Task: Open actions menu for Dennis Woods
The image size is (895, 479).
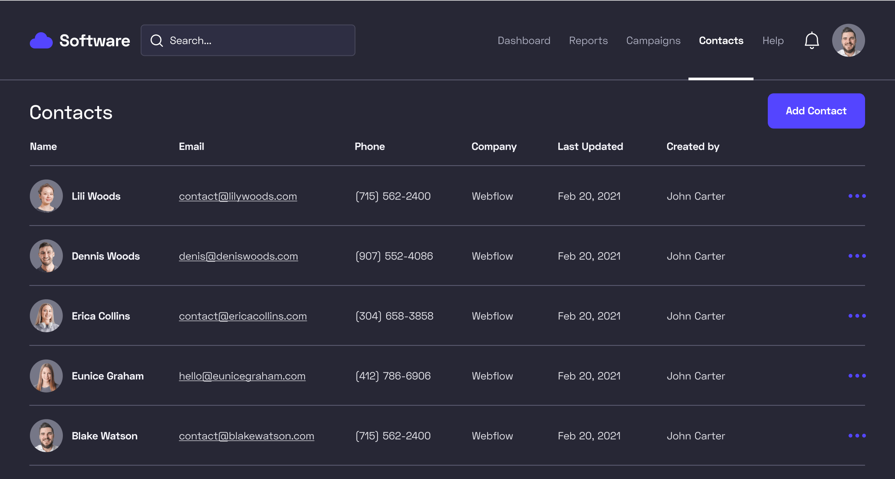Action: pyautogui.click(x=857, y=256)
